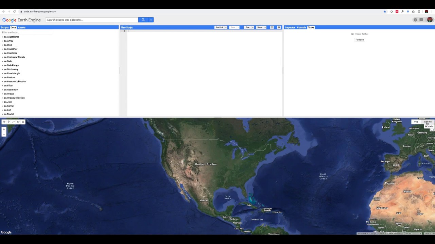
Task: Click the blue search magnifier button
Action: (143, 20)
